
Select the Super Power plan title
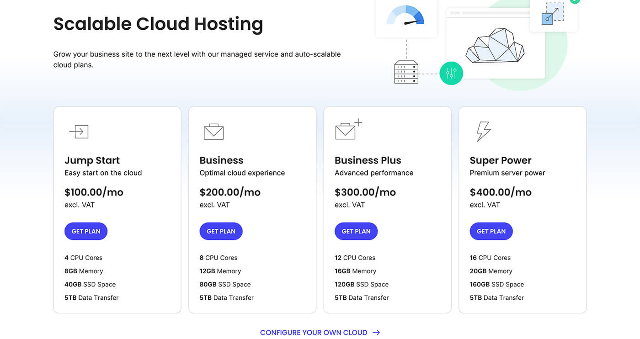[x=501, y=160]
